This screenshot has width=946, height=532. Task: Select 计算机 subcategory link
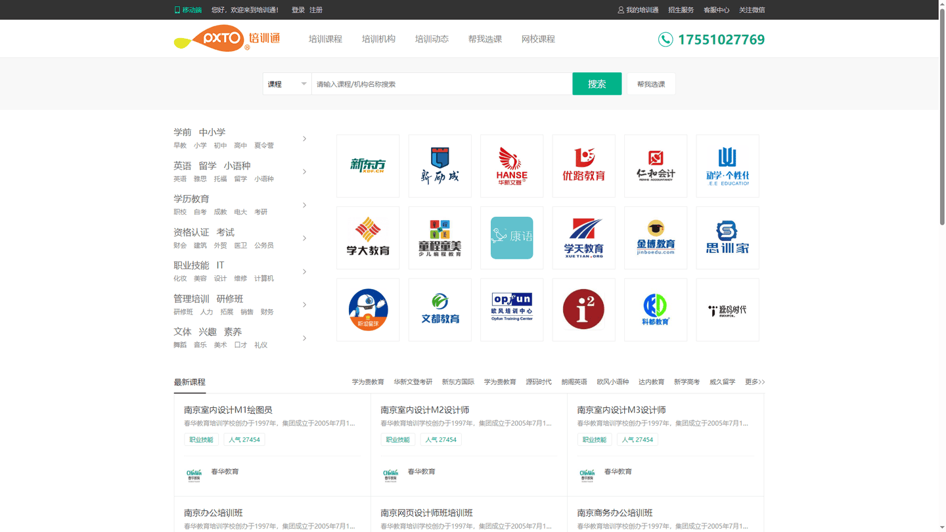pyautogui.click(x=264, y=278)
